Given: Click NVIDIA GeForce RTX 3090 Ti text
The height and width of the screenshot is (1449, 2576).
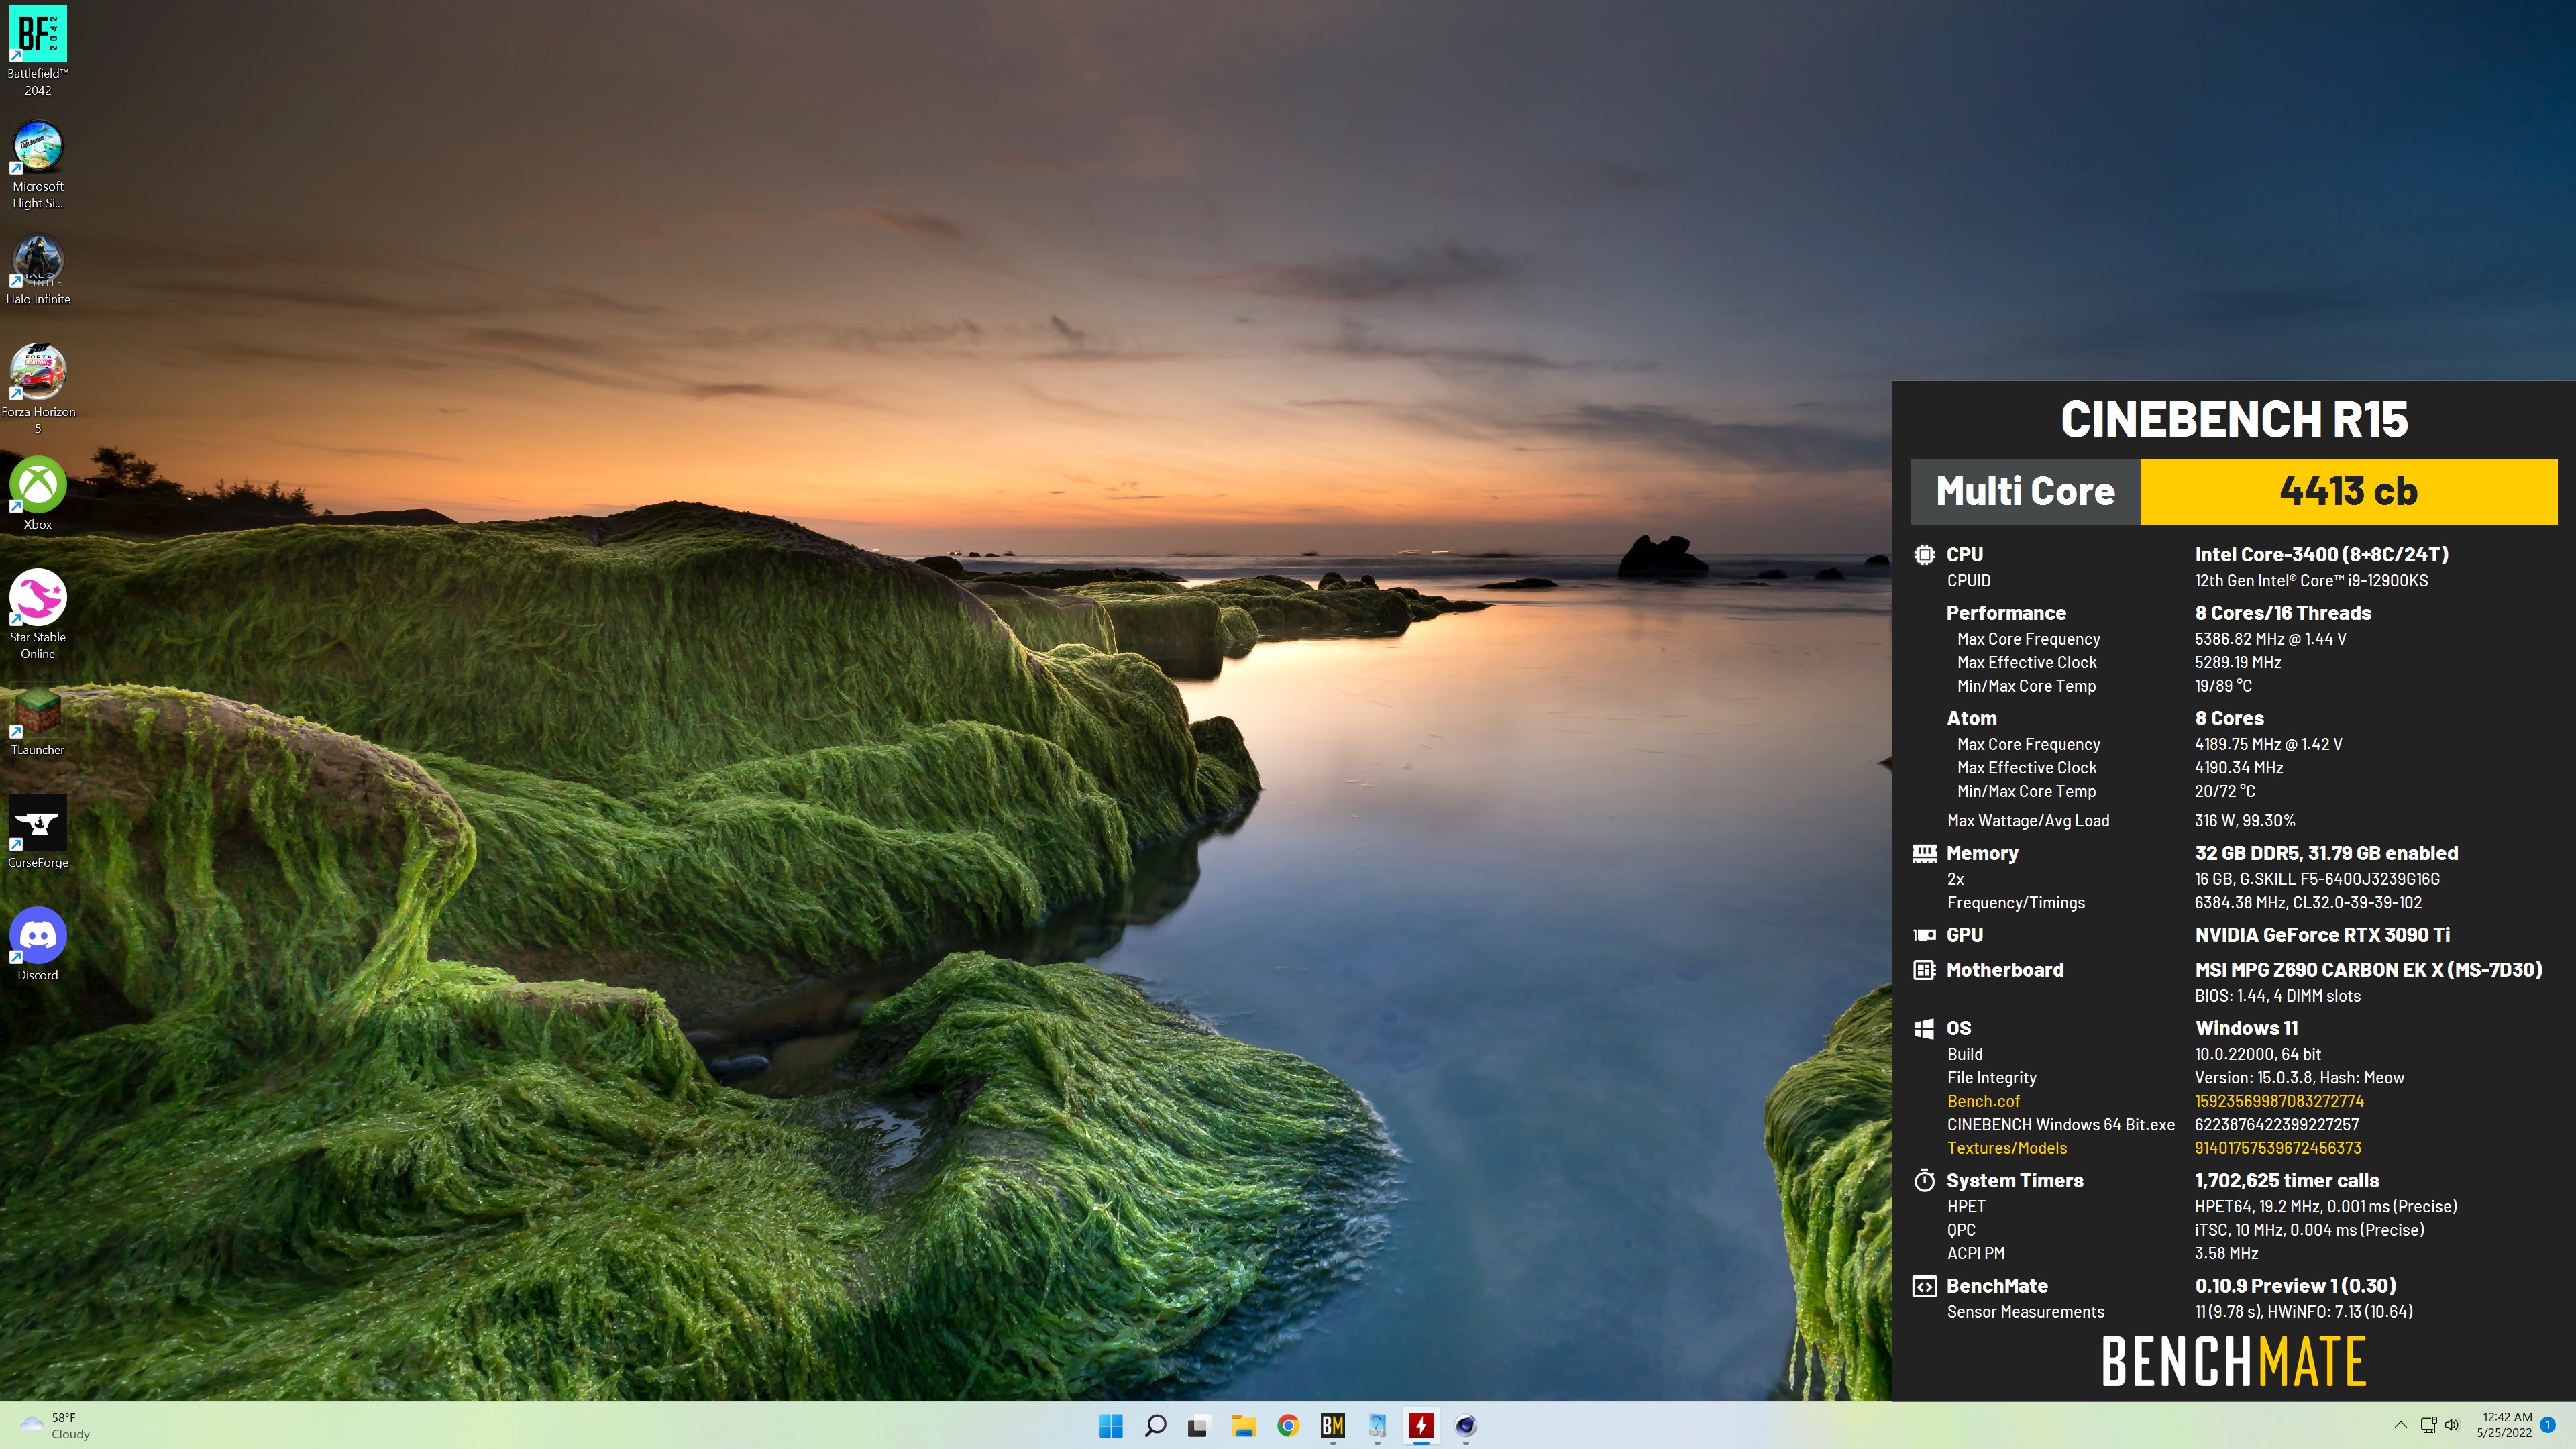Looking at the screenshot, I should coord(2322,935).
